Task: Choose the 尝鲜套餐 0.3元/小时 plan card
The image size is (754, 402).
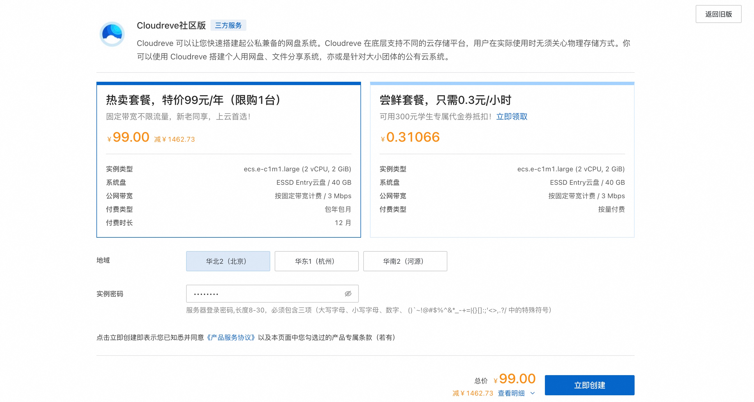Action: 502,159
